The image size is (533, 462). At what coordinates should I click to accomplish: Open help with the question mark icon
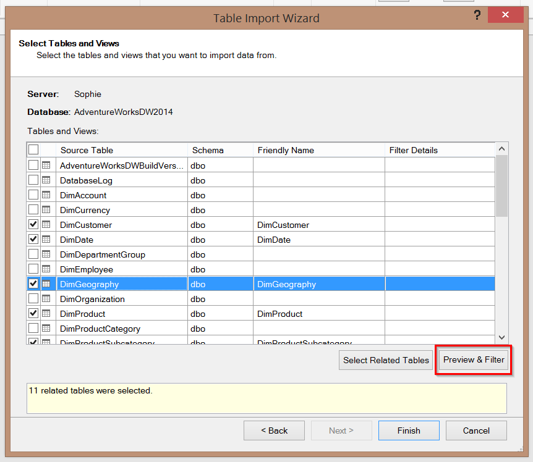pyautogui.click(x=477, y=16)
